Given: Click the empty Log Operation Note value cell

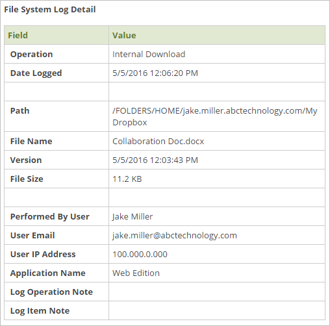Looking at the screenshot, I should [217, 292].
